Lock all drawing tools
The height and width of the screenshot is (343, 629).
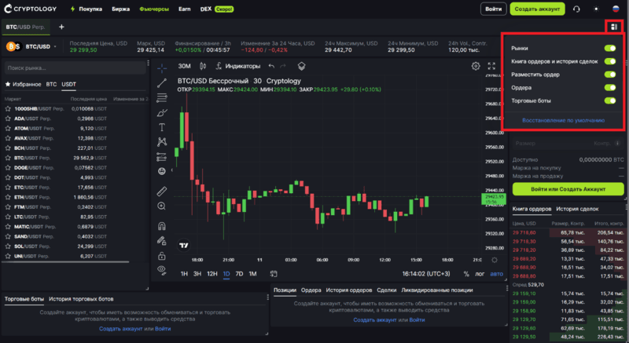162,255
